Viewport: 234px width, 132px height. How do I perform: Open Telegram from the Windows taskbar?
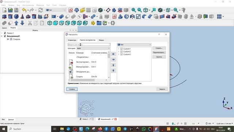pos(125,129)
